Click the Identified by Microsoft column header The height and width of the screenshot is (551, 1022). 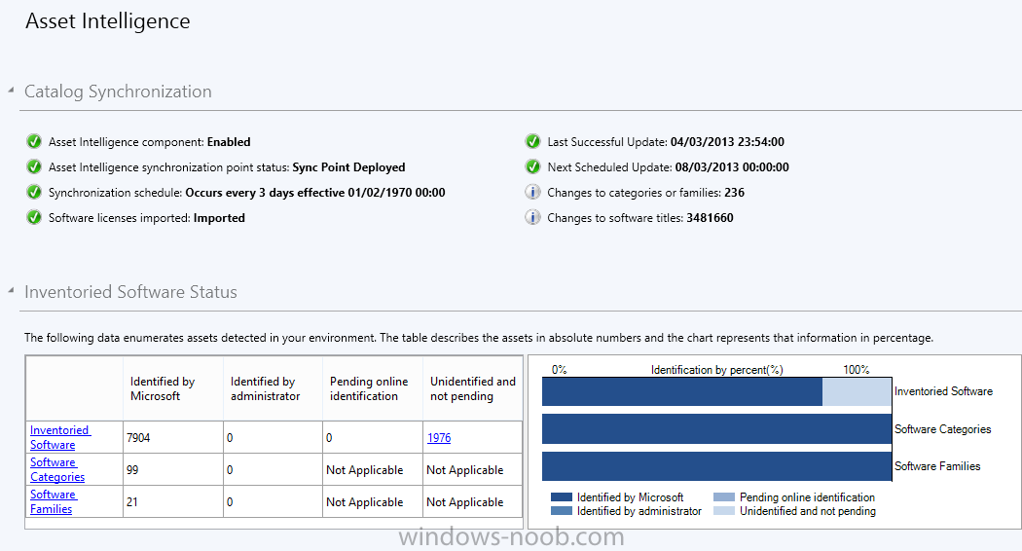(x=172, y=388)
